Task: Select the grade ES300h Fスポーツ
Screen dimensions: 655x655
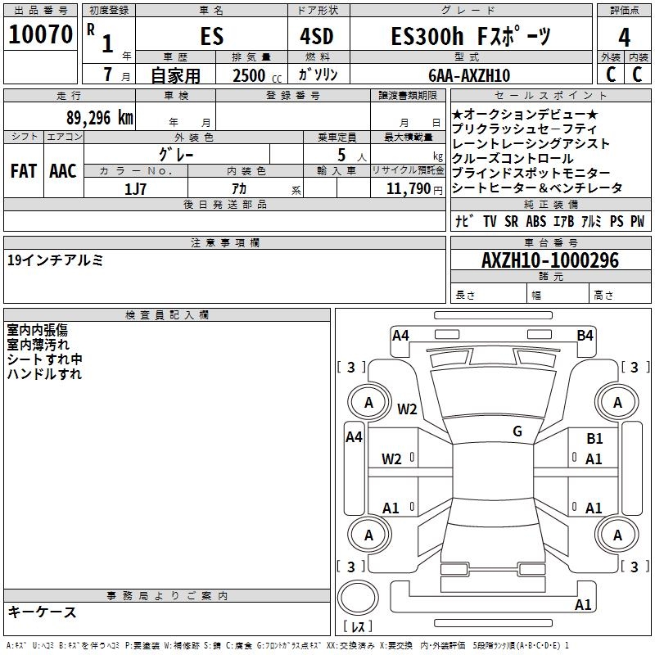Action: [x=471, y=36]
